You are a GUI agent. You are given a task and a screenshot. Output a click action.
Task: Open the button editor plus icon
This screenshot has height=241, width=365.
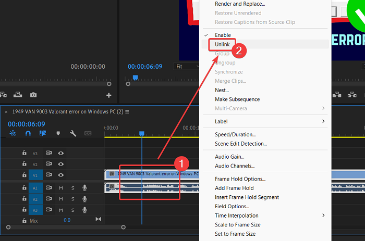click(x=108, y=95)
